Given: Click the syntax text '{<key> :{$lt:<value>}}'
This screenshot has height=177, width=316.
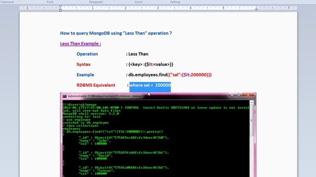Looking at the screenshot, I should pyautogui.click(x=151, y=64).
